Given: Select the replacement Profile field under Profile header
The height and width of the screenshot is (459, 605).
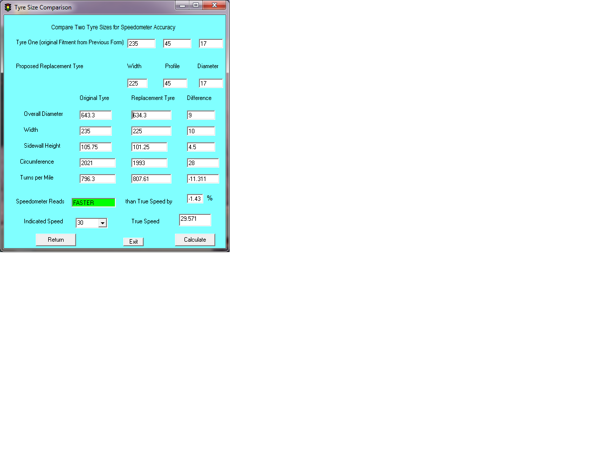Looking at the screenshot, I should click(x=174, y=83).
